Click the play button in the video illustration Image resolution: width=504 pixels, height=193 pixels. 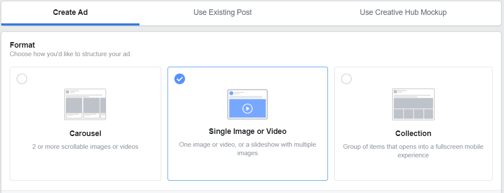coord(248,108)
